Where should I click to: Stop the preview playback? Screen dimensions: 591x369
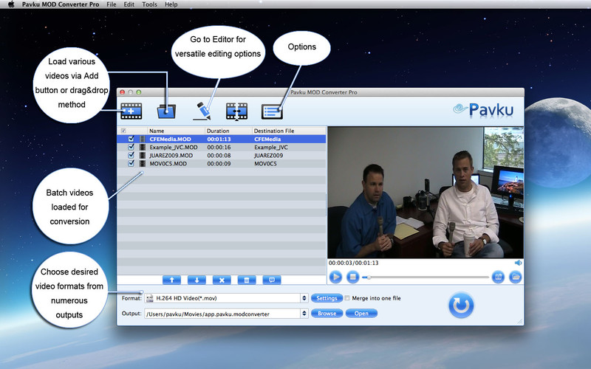point(353,277)
